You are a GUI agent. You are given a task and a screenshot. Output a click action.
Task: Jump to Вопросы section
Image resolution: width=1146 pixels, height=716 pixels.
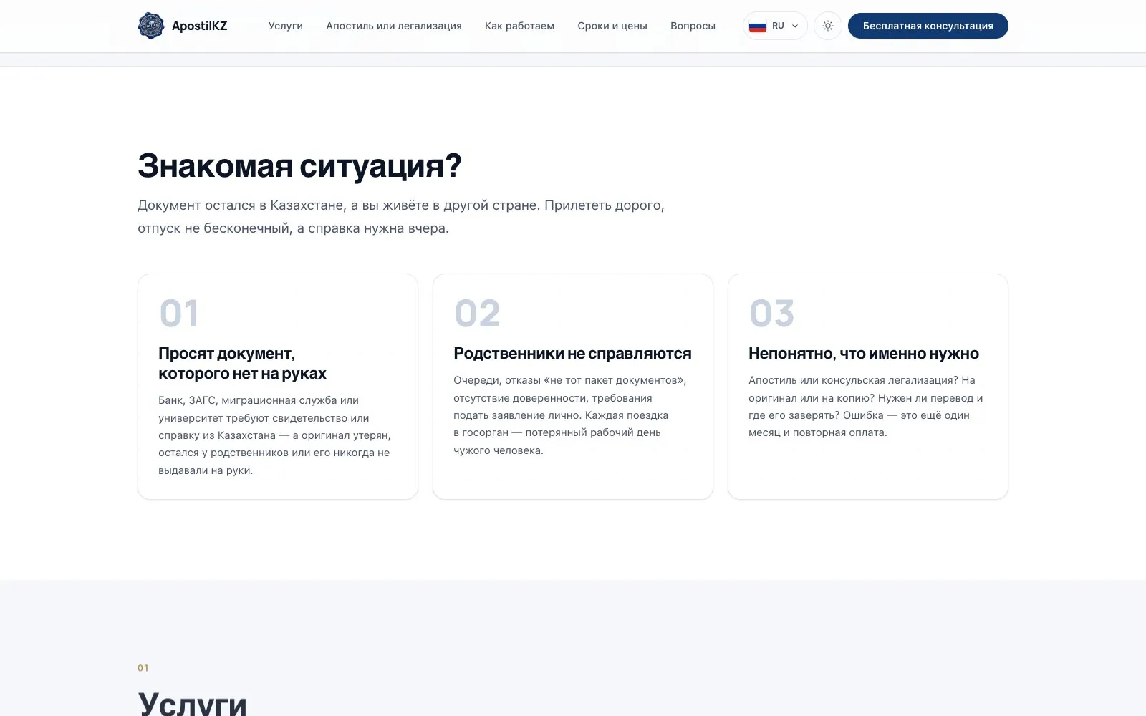click(x=693, y=26)
